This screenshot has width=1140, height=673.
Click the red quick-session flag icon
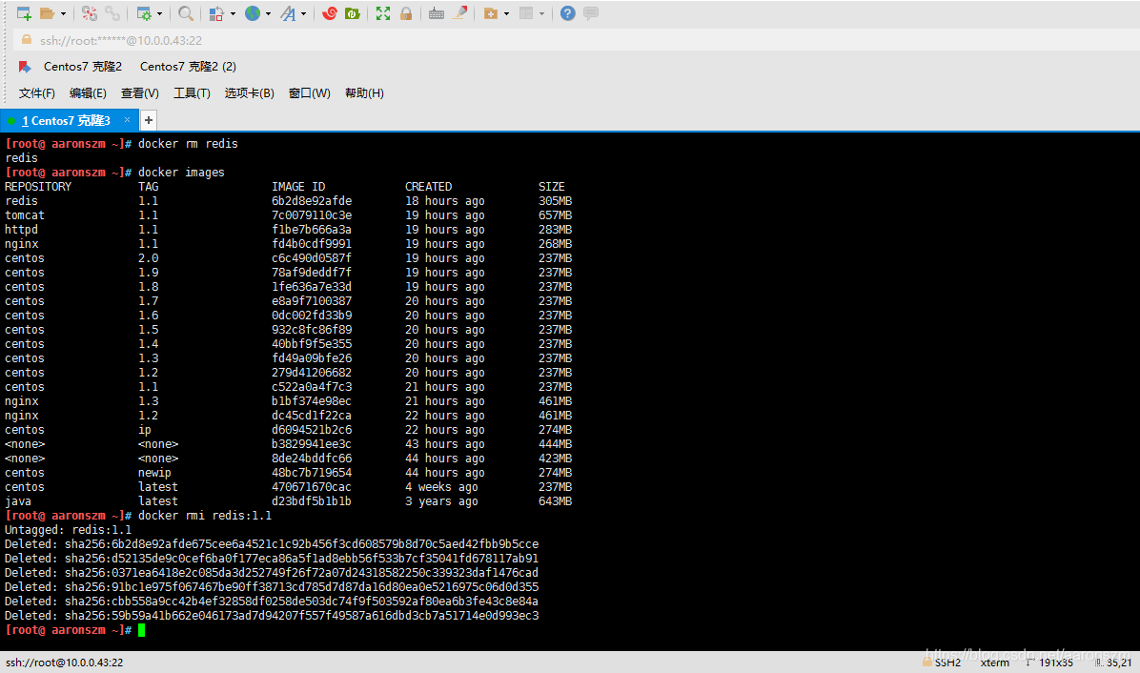25,67
